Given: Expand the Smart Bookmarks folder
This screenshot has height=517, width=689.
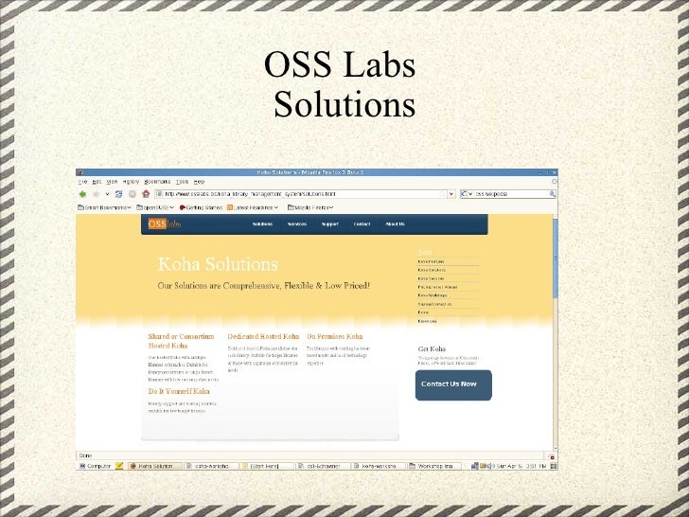Looking at the screenshot, I should (104, 207).
